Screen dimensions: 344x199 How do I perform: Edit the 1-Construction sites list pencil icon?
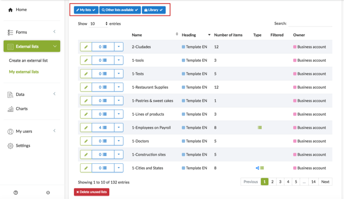[86, 154]
